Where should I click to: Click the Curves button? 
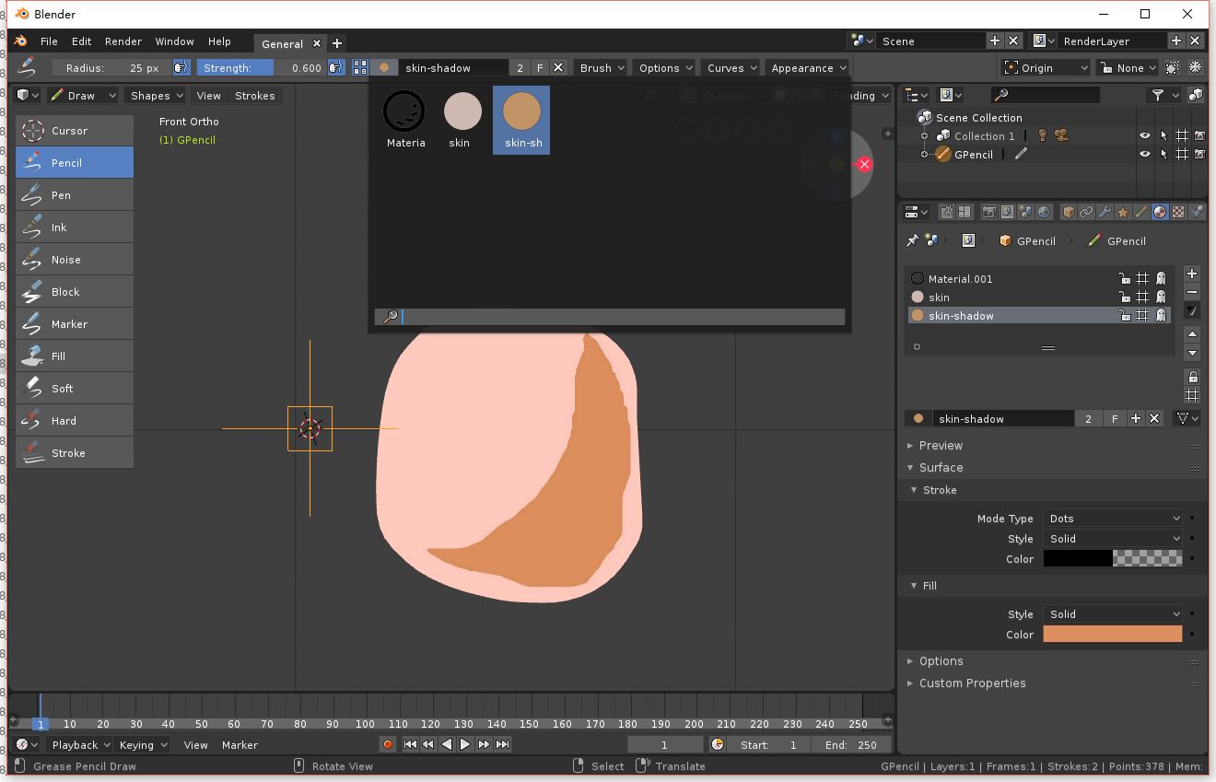coord(731,68)
